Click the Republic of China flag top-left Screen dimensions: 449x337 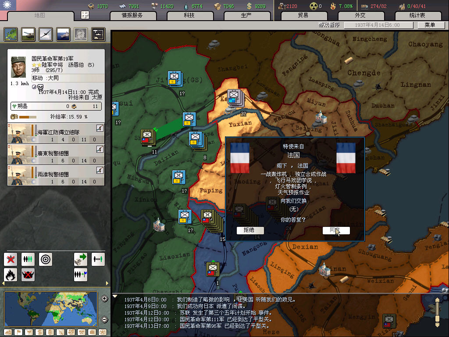(x=8, y=5)
